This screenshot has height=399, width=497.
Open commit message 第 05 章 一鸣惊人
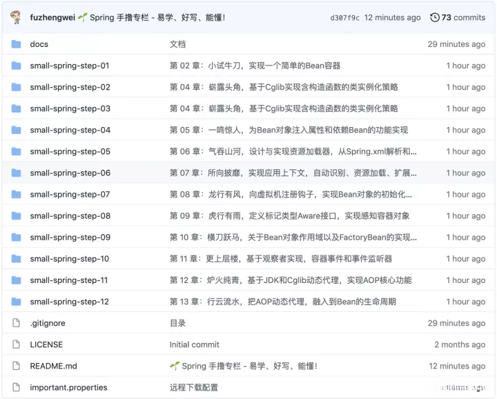(x=289, y=130)
